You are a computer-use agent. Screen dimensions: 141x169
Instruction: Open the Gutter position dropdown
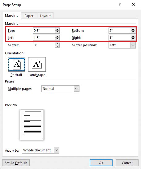pos(133,45)
